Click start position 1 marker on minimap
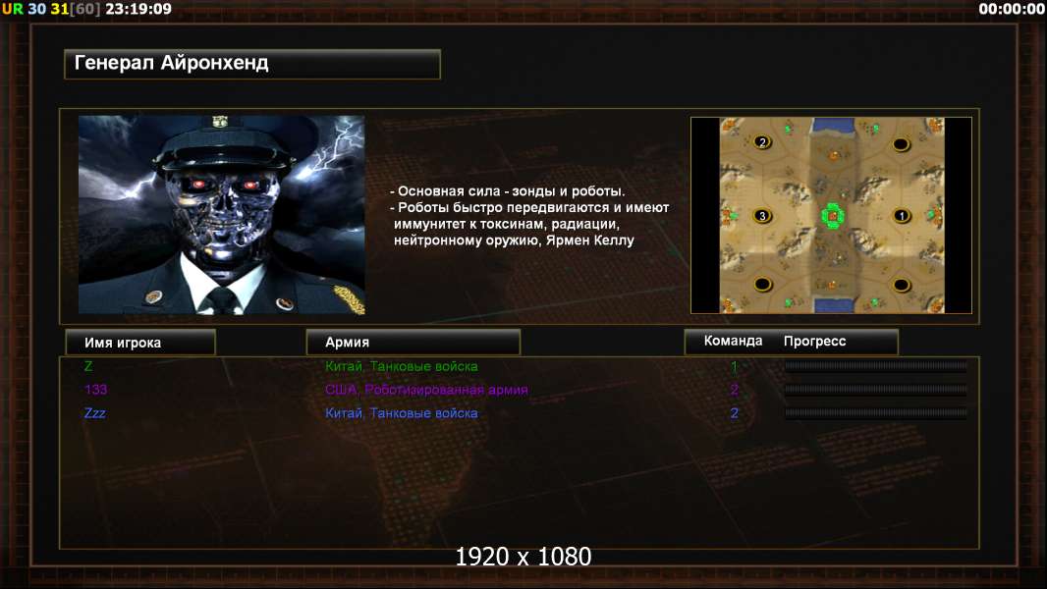 [x=902, y=215]
